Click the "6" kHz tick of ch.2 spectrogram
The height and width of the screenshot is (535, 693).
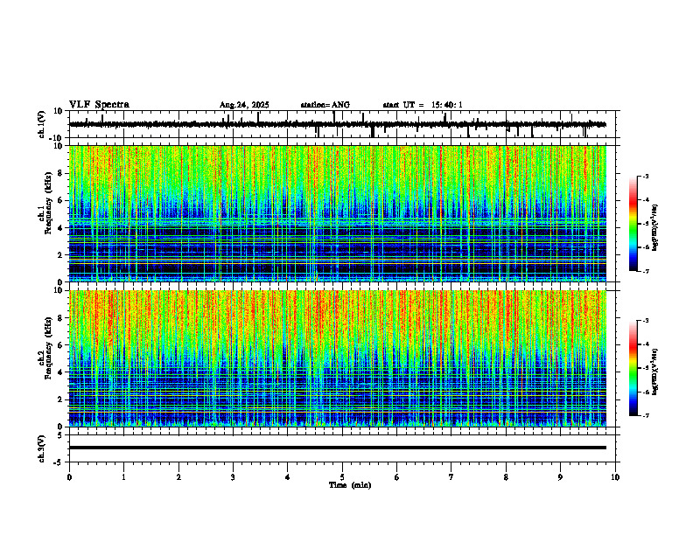pos(61,345)
